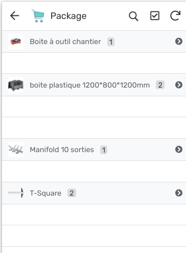Click the red toolbox thumbnail
The image size is (186, 253).
tap(16, 41)
